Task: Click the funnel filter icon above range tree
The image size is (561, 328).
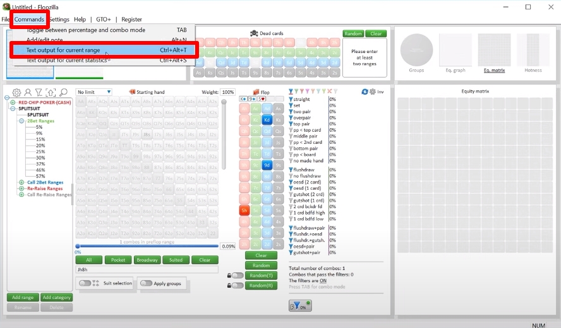Action: (x=39, y=93)
